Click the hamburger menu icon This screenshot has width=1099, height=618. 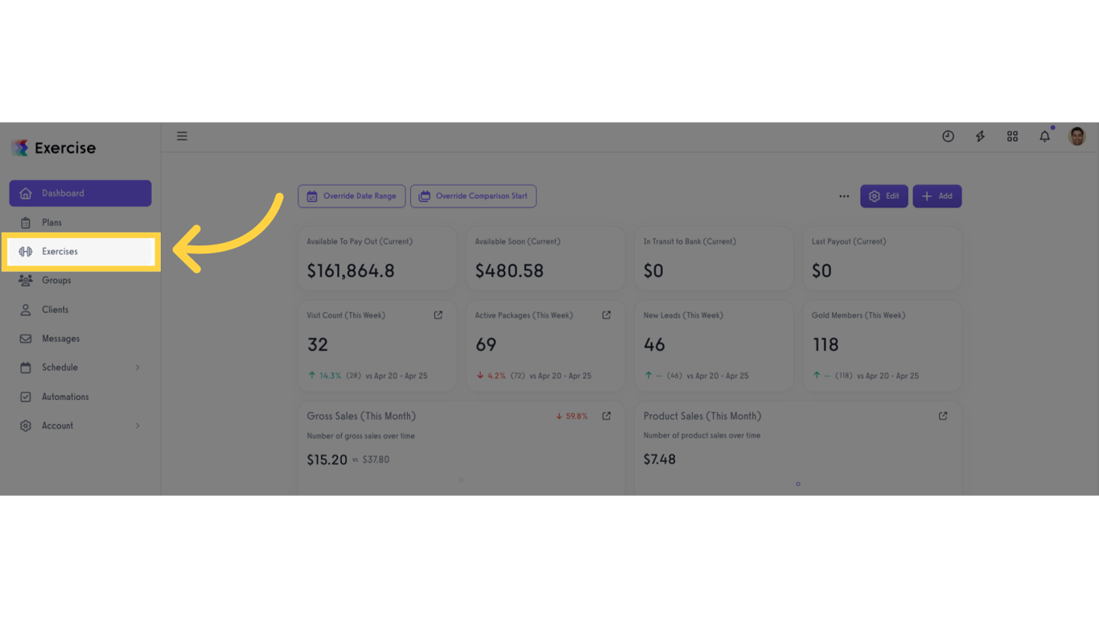coord(182,137)
